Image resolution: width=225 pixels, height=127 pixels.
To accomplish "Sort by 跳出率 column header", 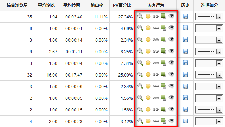I will tap(97, 5).
